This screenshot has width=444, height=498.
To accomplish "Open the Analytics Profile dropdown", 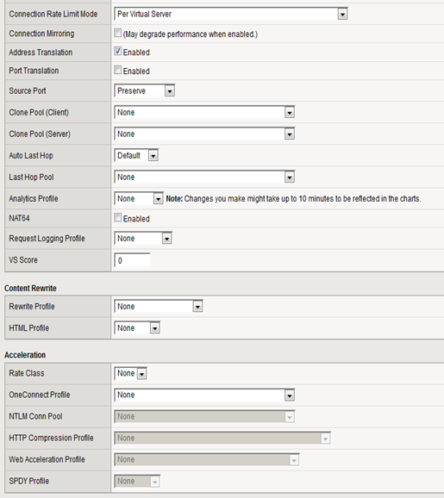I will coord(139,199).
